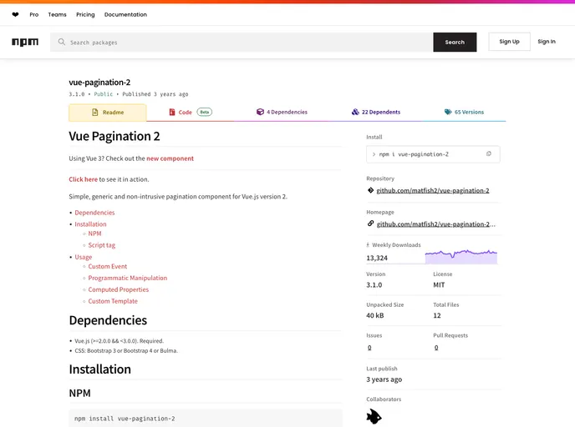Open the Pro menu item
The image size is (575, 427).
click(x=34, y=15)
